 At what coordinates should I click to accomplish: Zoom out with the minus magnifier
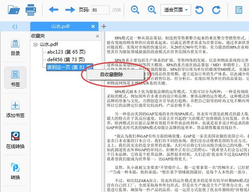[135, 10]
